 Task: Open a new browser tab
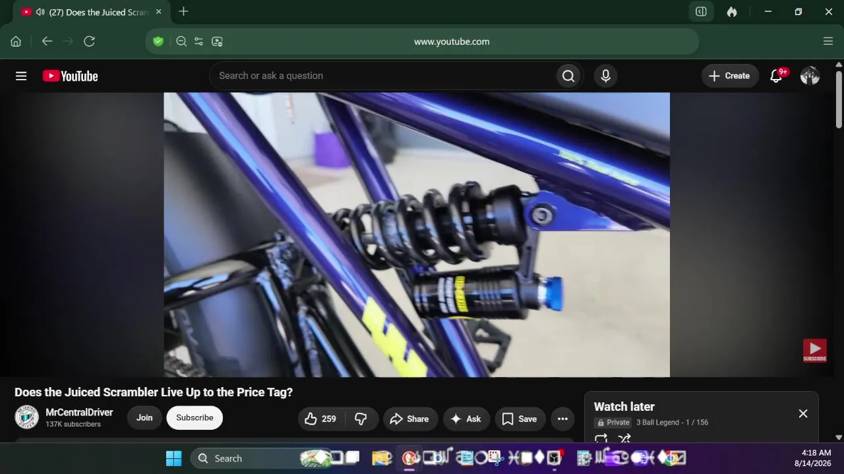click(183, 12)
